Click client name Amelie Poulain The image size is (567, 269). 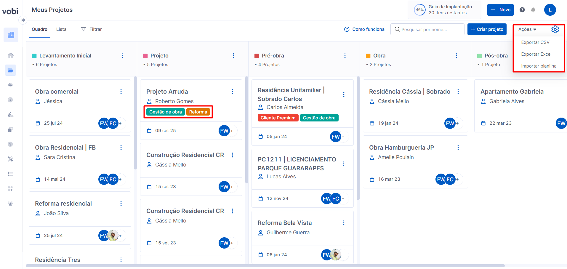(396, 157)
